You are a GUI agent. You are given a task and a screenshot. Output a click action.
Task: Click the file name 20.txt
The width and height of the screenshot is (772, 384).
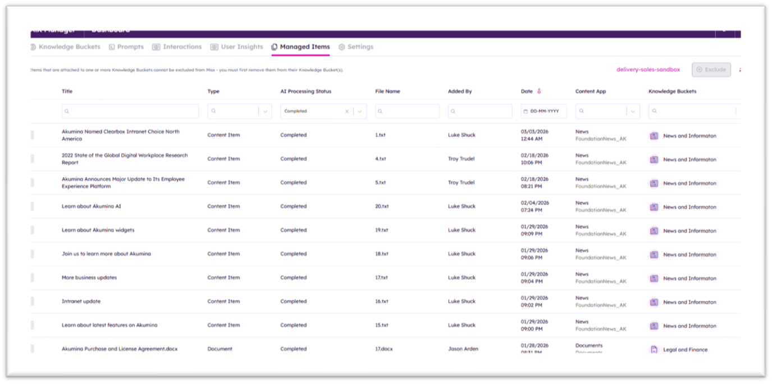[x=382, y=206]
